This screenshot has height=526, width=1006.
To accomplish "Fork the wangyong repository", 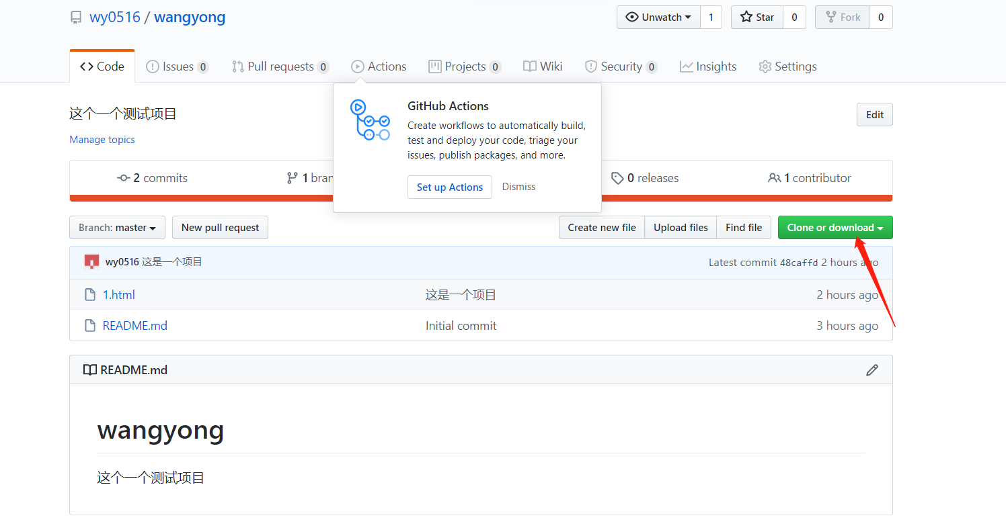I will tap(843, 17).
